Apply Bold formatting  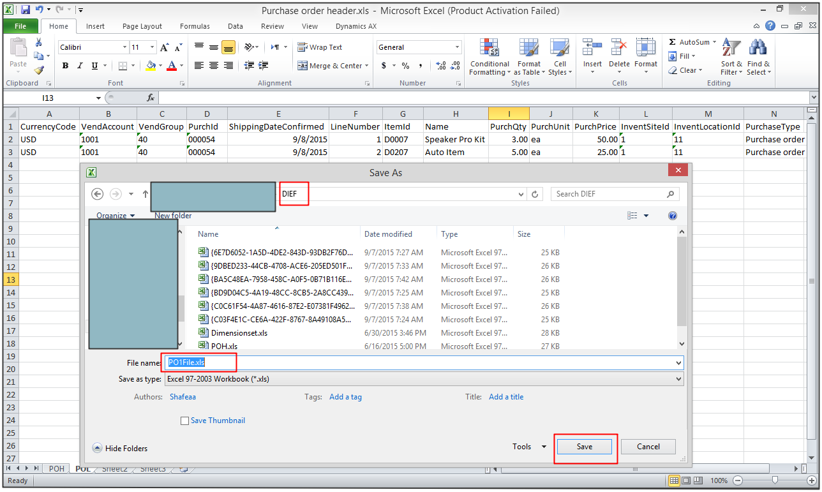coord(65,66)
